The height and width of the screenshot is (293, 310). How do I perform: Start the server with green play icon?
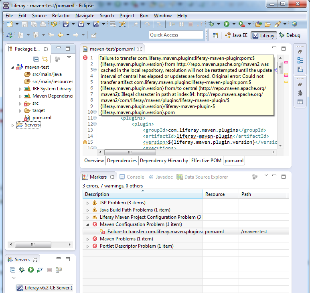(x=31, y=270)
